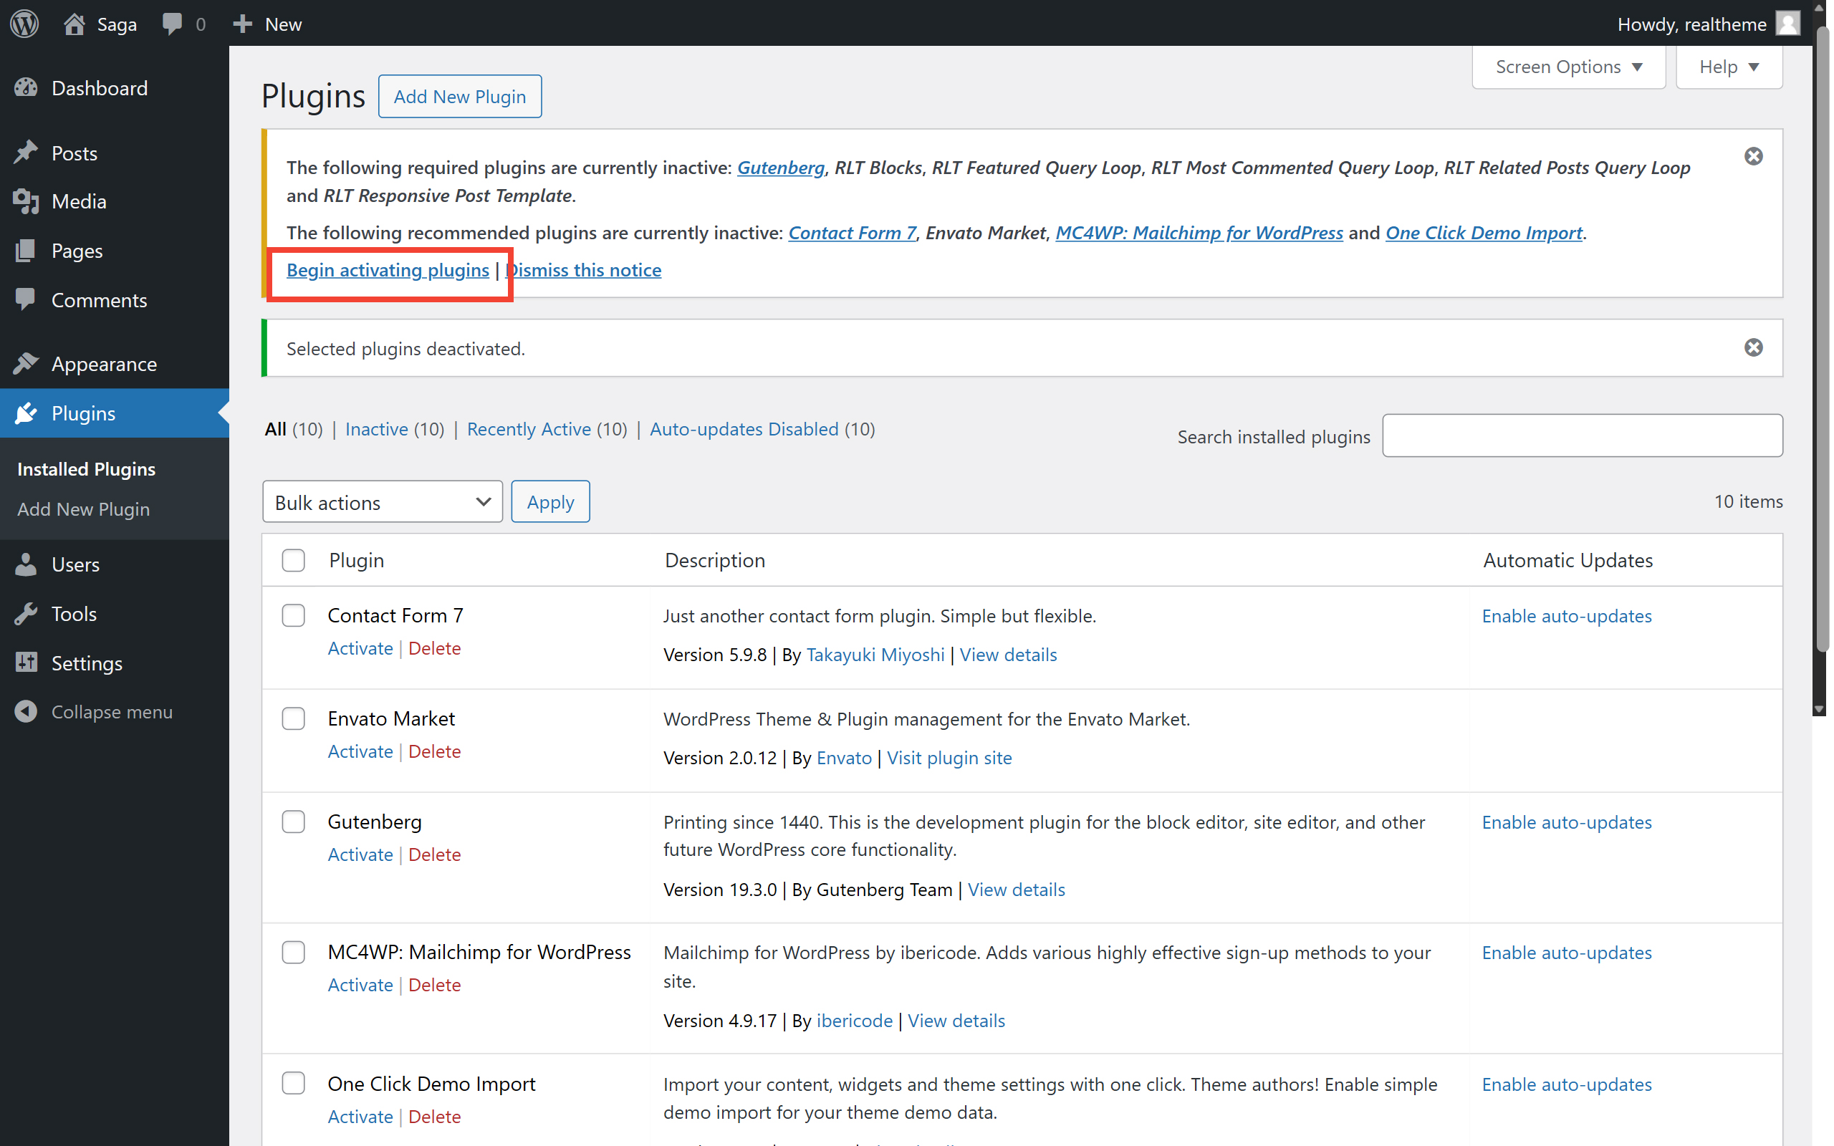Expand the Screen Options panel

pos(1568,67)
